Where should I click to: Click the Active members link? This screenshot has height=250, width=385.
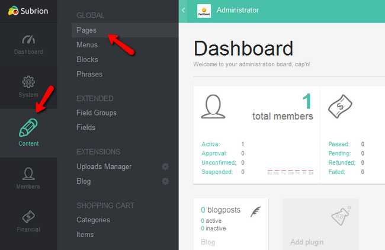point(210,144)
